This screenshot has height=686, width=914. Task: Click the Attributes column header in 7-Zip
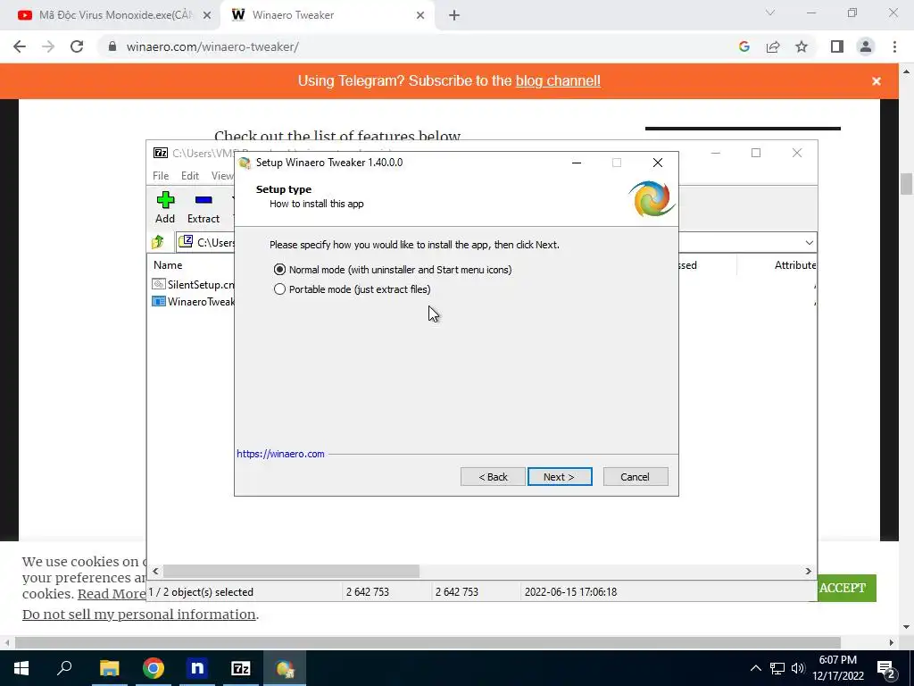[794, 264]
